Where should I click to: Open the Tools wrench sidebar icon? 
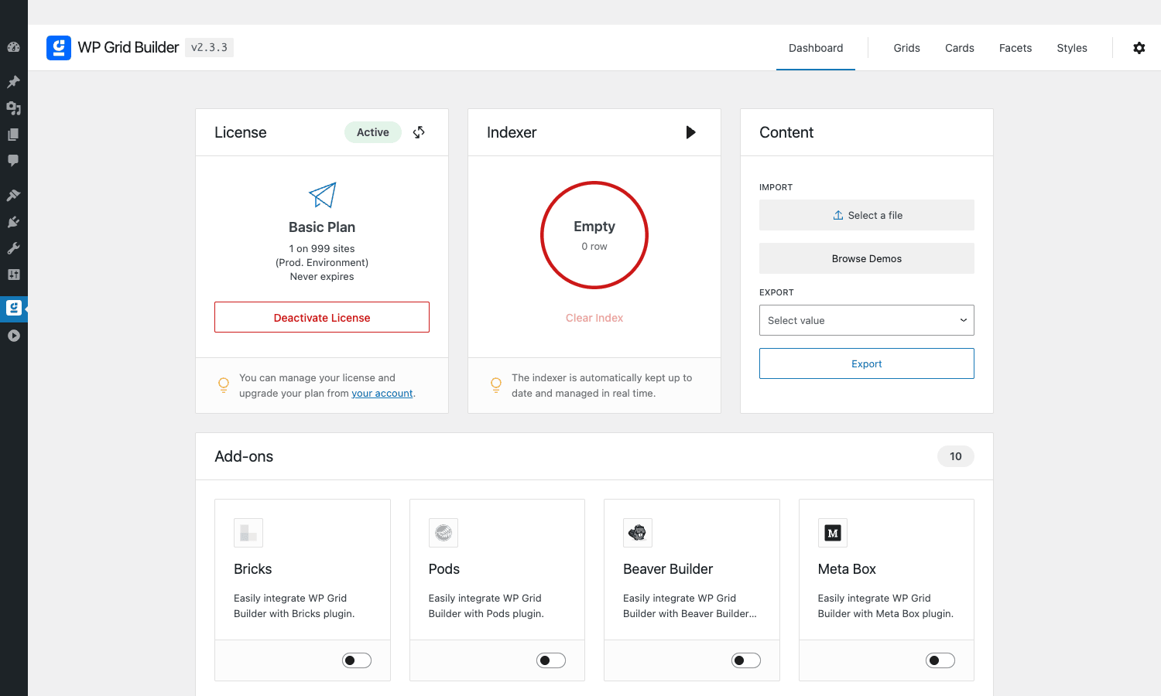click(x=13, y=248)
